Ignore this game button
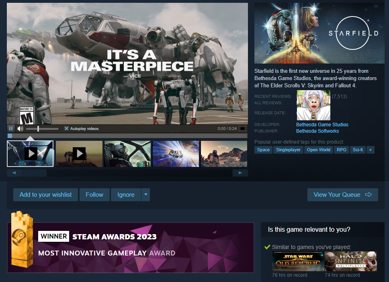 pos(126,195)
